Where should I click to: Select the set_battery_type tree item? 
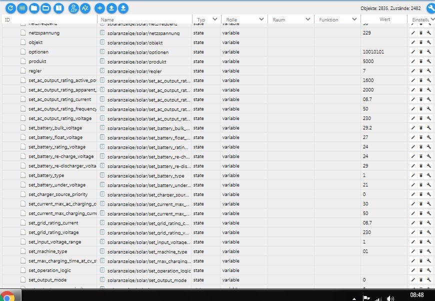point(46,175)
